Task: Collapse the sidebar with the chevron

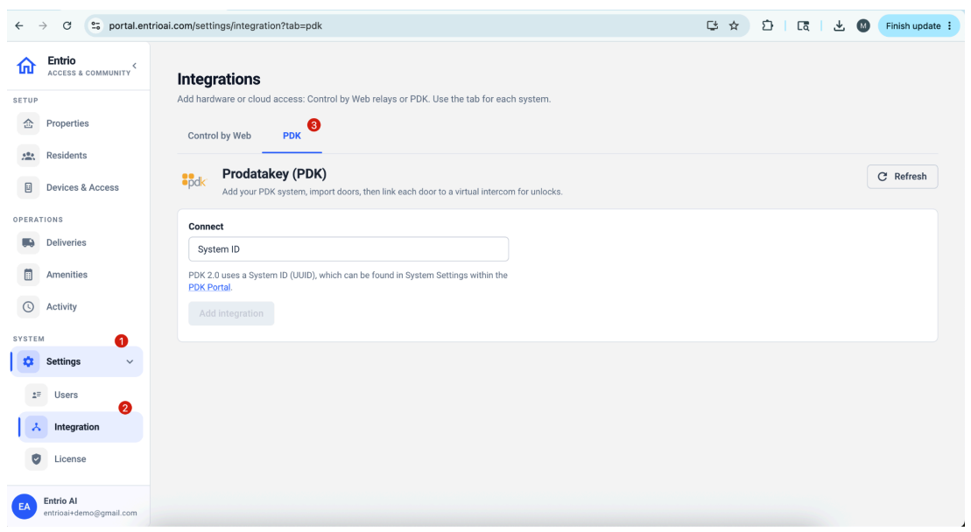Action: click(134, 66)
